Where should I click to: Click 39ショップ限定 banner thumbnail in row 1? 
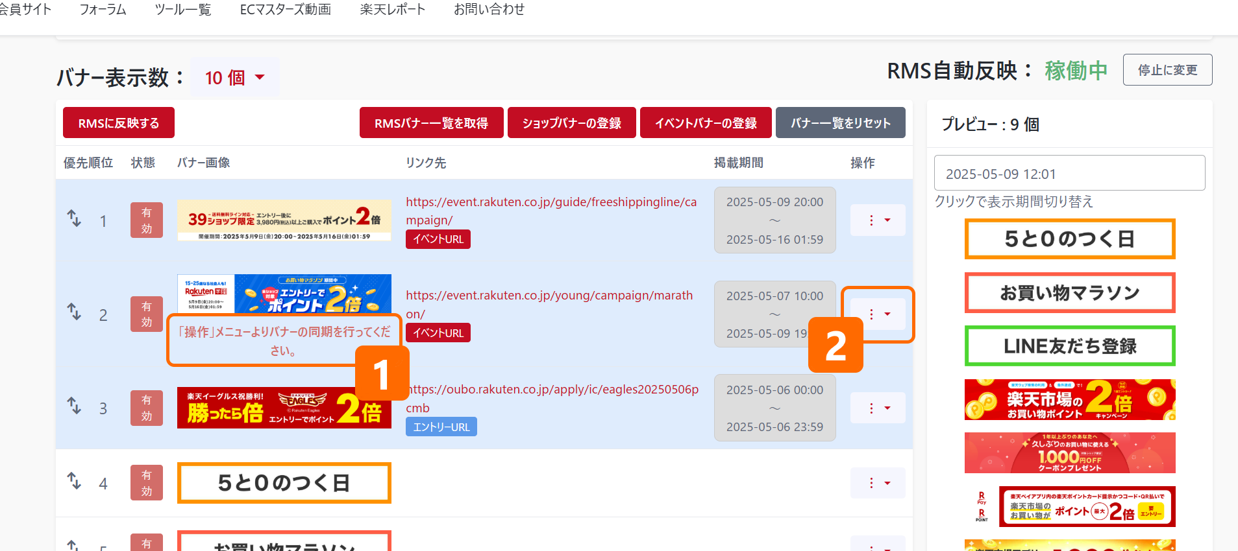[x=284, y=220]
